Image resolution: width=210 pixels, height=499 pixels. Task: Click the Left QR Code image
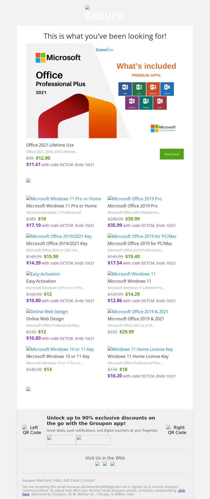pyautogui.click(x=32, y=430)
